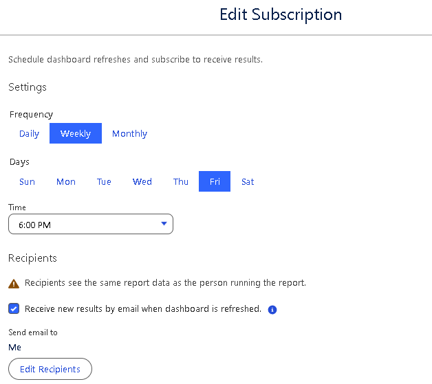Select Thu in the Days row
432x384 pixels.
(181, 182)
